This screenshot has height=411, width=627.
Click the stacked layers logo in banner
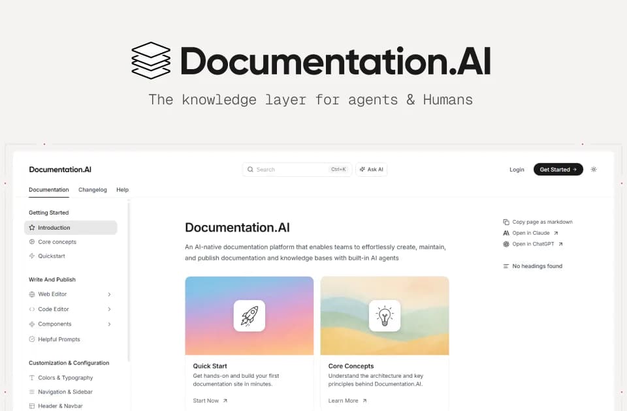[x=151, y=60]
